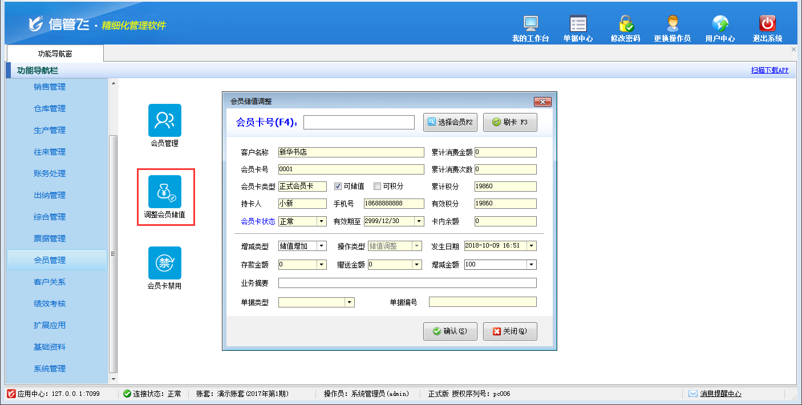Viewport: 802px width, 405px height.
Task: Enable the 可积分 checkbox
Action: pyautogui.click(x=378, y=186)
